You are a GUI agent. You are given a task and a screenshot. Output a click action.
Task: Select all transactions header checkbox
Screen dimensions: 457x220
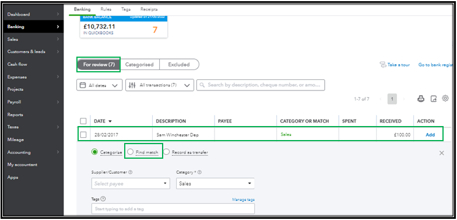click(x=83, y=121)
